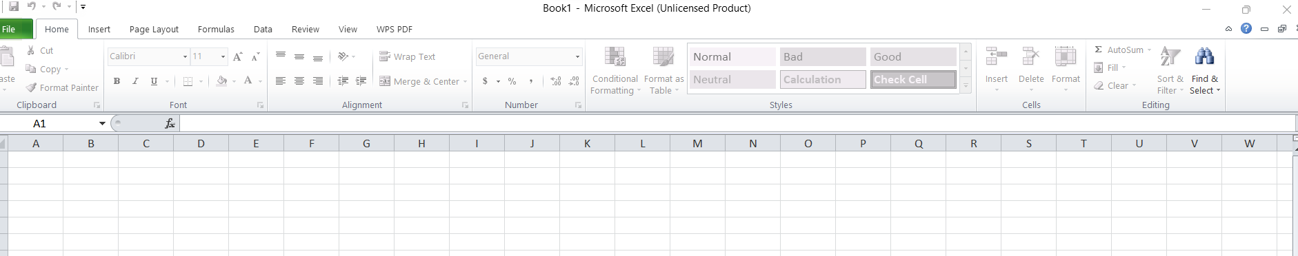Click the Format as Table icon
The width and height of the screenshot is (1298, 256).
[x=663, y=57]
